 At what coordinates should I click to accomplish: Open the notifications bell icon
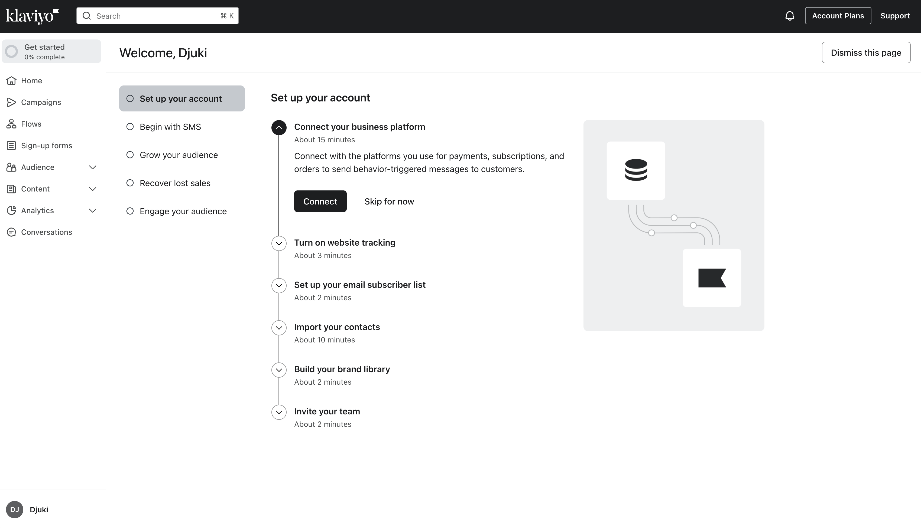coord(790,16)
